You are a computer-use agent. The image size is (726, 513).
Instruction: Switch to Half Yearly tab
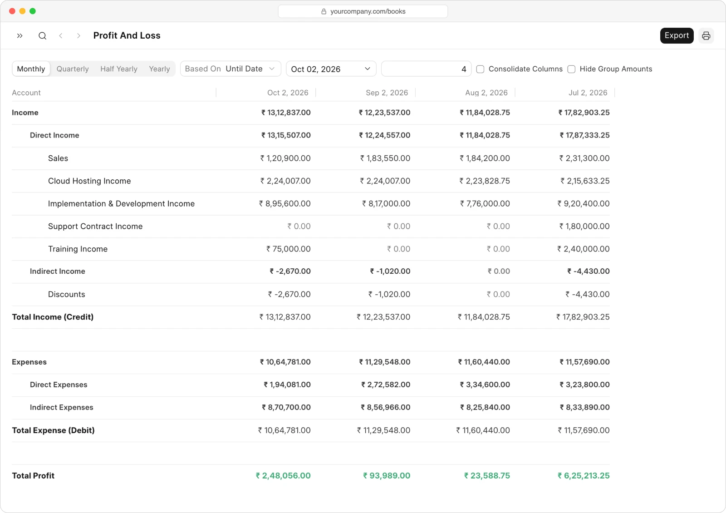(119, 69)
